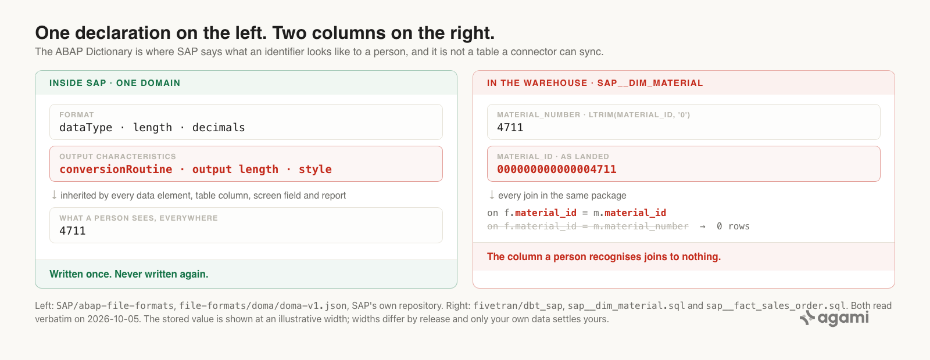Click "The column a person recognises joins to nothing."
This screenshot has height=360, width=930.
[x=604, y=257]
